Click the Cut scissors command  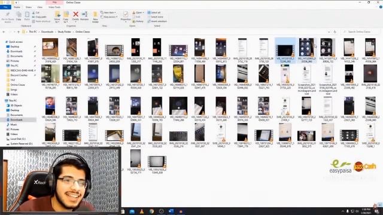pyautogui.click(x=36, y=13)
